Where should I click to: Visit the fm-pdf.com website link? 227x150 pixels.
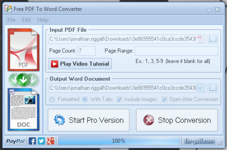point(199,141)
